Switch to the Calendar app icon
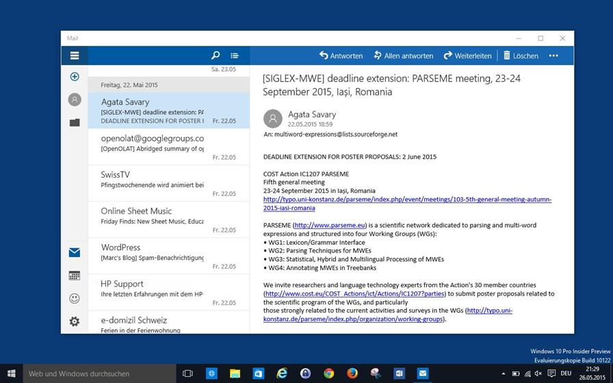The image size is (613, 383). click(75, 276)
